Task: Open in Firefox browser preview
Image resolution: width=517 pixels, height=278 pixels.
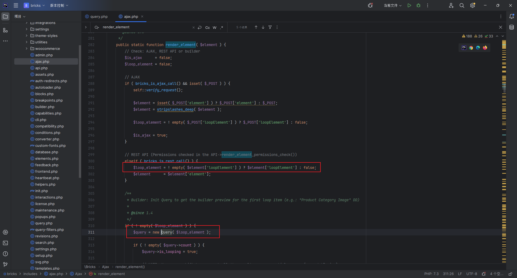Action: (485, 48)
